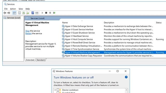Click the Start Service play icon

coord(42,13)
